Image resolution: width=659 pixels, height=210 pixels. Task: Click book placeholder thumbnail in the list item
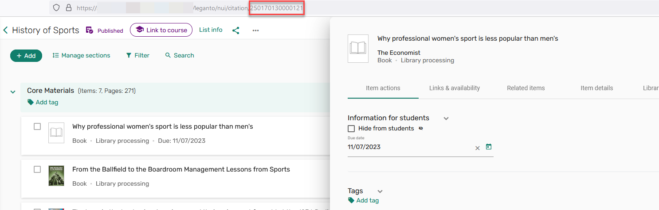56,133
